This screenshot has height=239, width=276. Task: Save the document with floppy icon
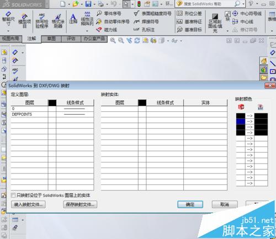coord(88,4)
